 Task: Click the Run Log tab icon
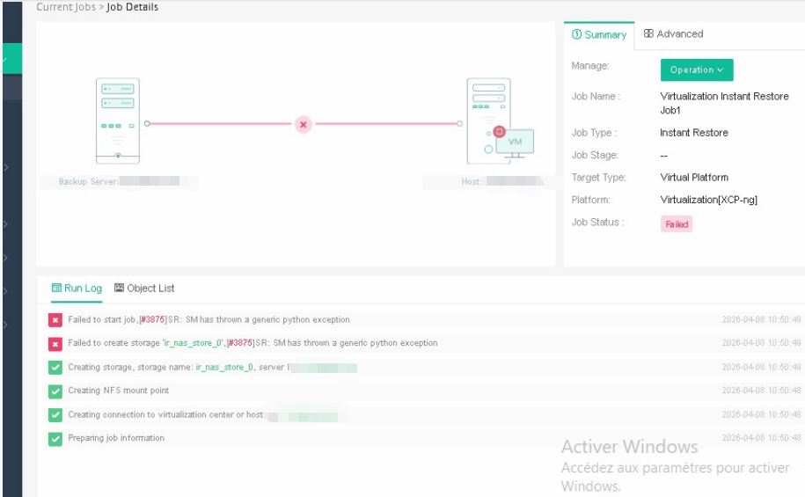coord(56,288)
